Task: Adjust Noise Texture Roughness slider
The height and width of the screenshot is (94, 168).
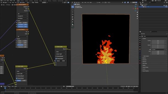Action: (x=22, y=45)
